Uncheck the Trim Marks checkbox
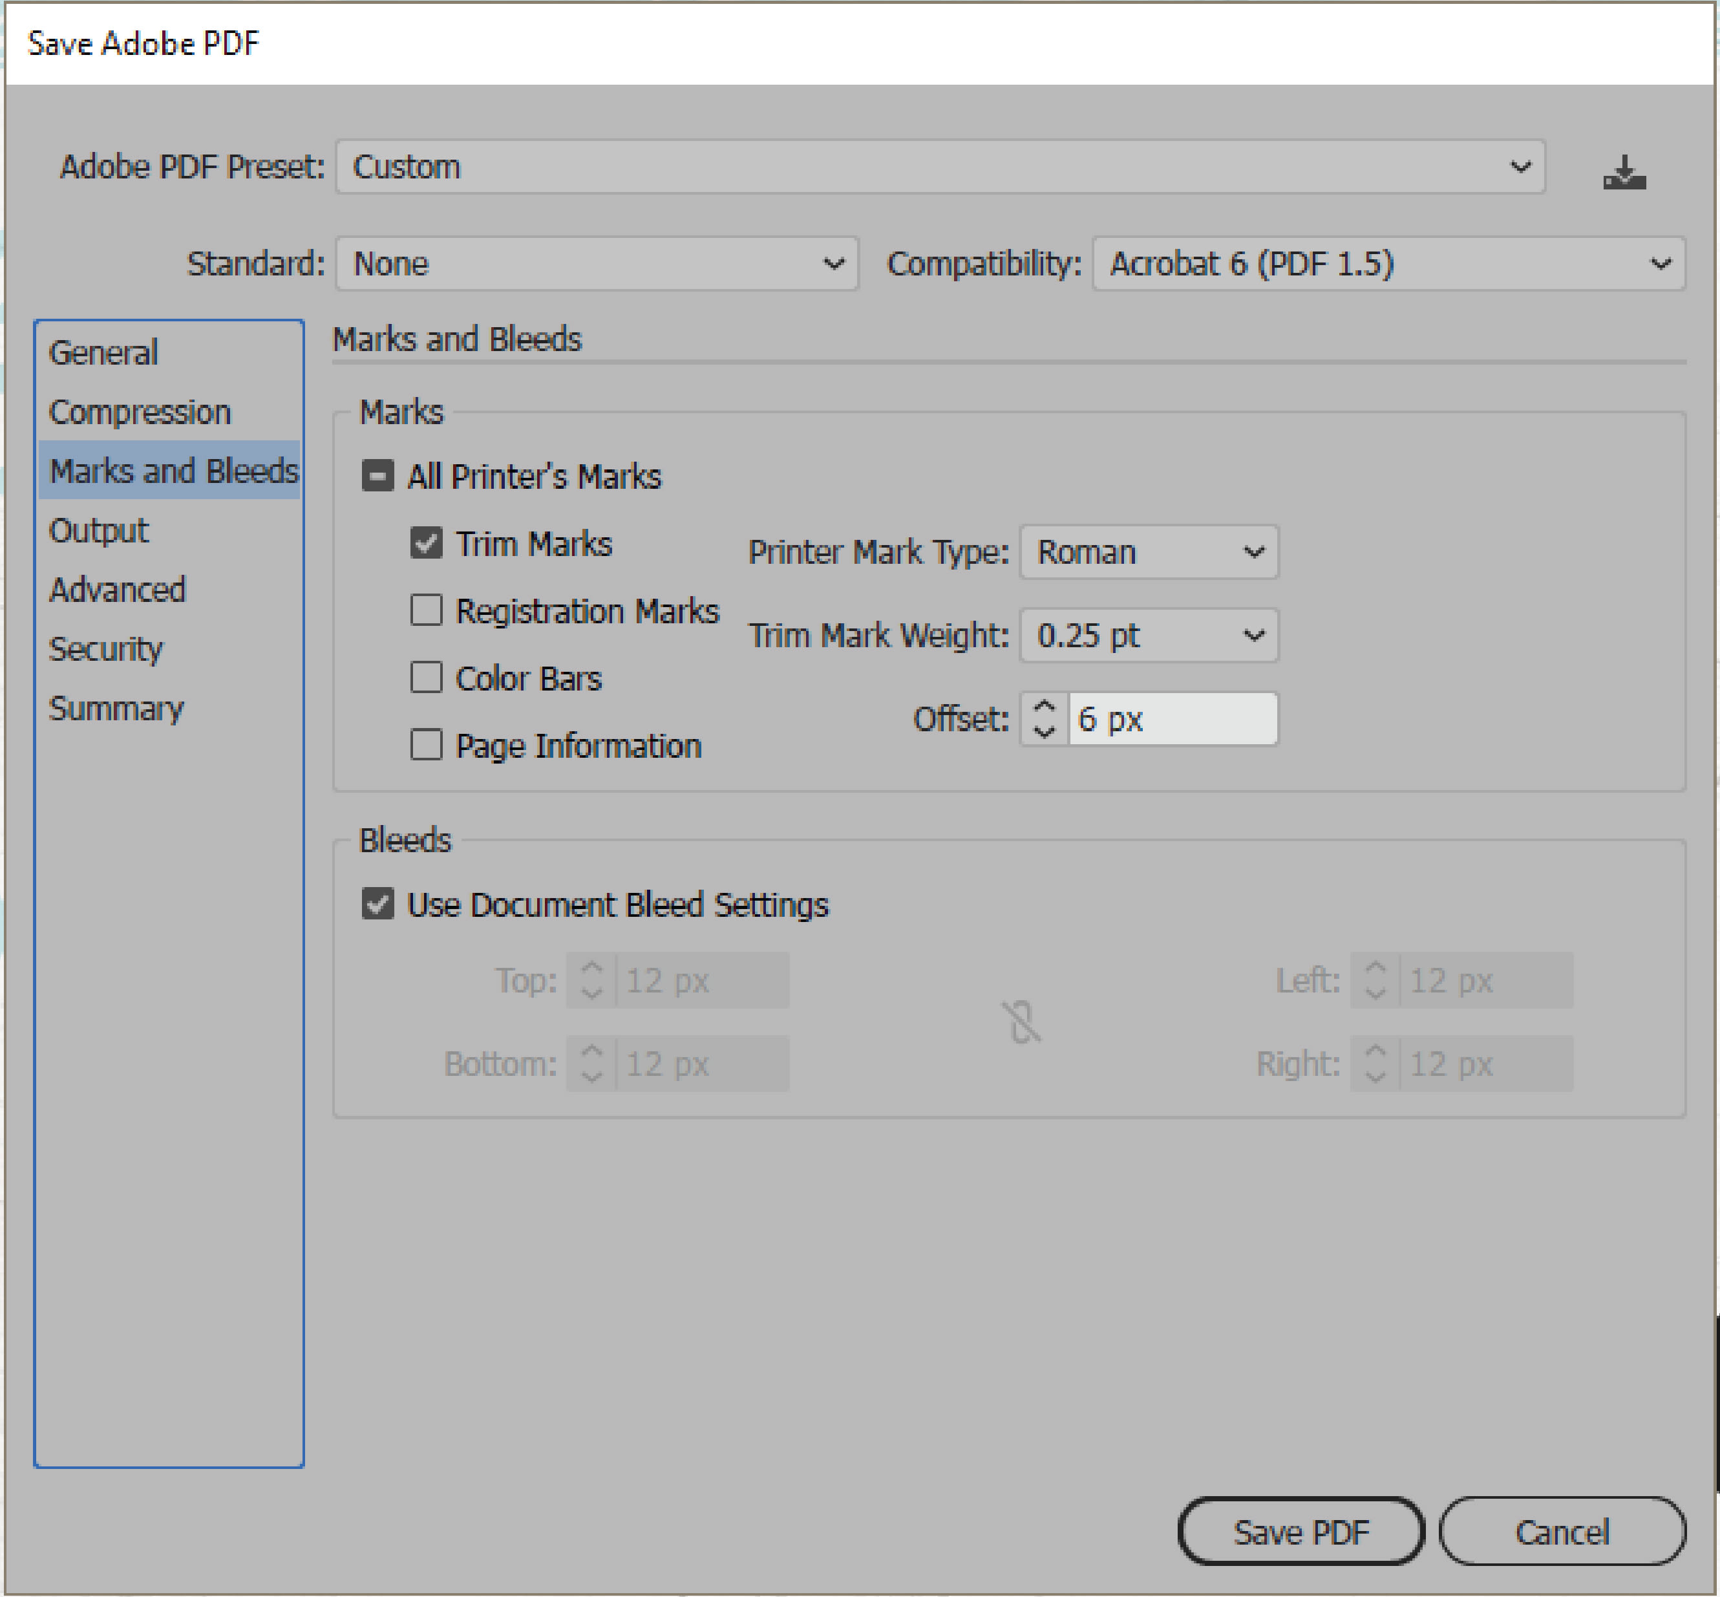 pyautogui.click(x=427, y=542)
